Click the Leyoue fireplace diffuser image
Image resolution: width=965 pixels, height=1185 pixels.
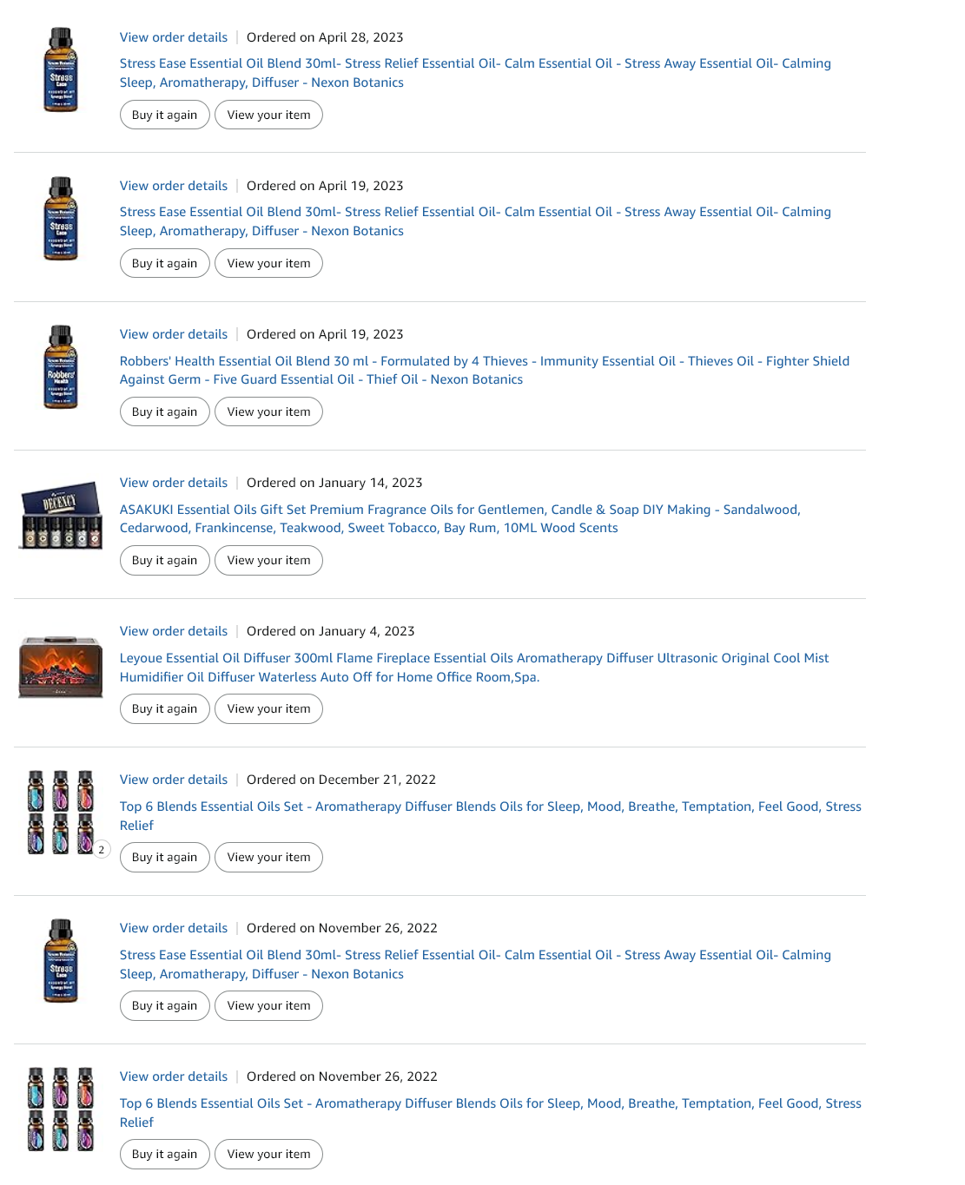point(61,667)
